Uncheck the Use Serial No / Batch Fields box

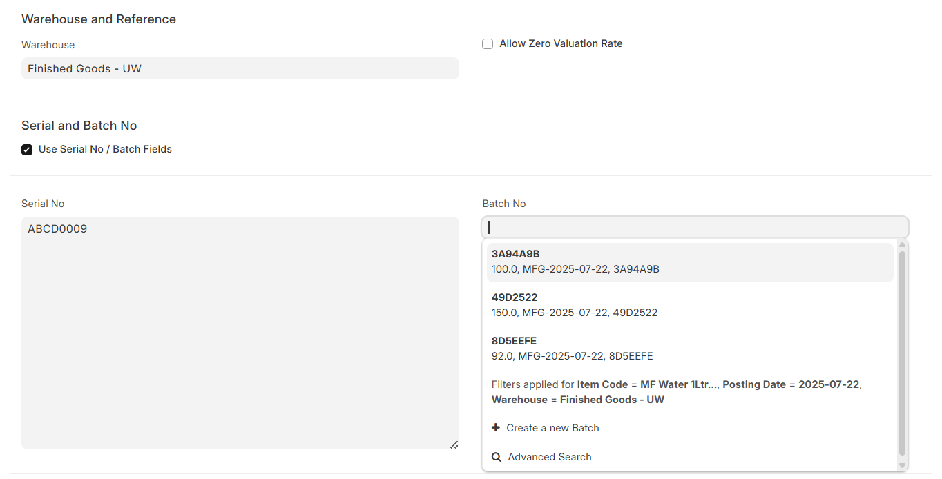27,150
